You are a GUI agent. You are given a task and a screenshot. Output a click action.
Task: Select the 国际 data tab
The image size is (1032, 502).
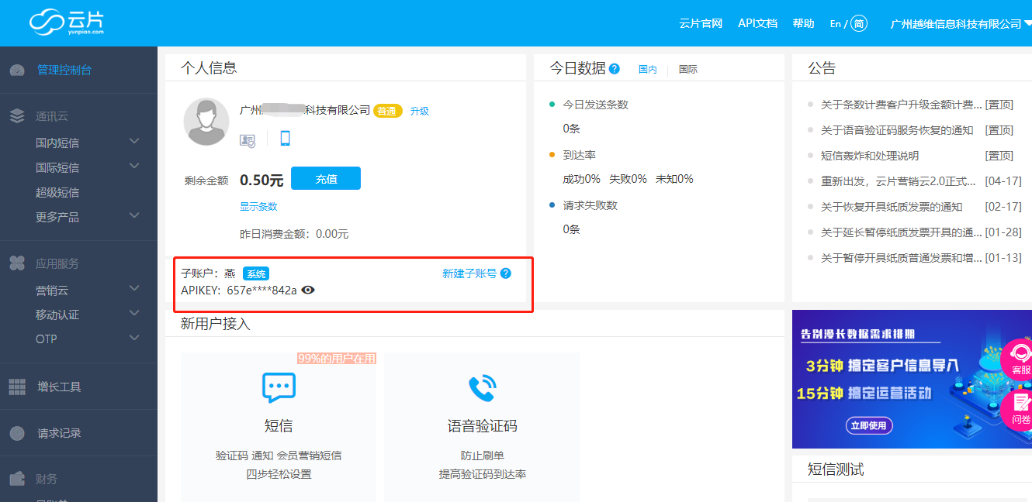pyautogui.click(x=688, y=69)
